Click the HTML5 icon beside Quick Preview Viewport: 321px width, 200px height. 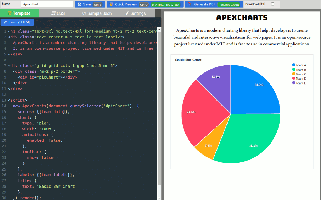[x=111, y=4]
